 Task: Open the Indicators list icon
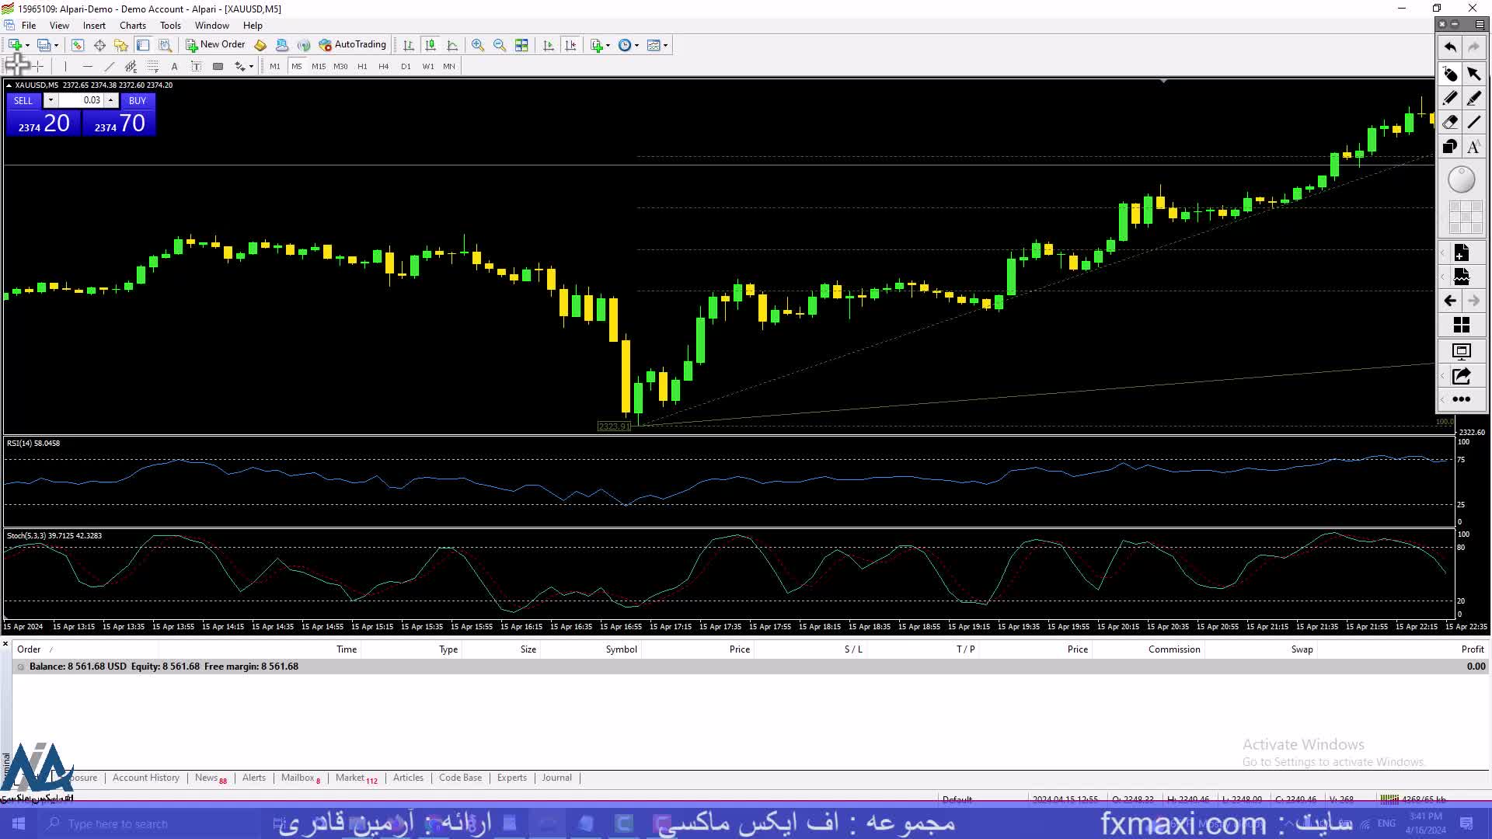point(597,45)
